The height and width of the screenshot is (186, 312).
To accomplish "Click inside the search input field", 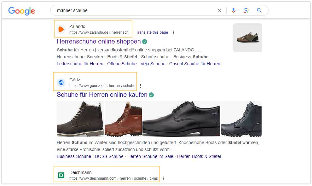I will pos(126,10).
